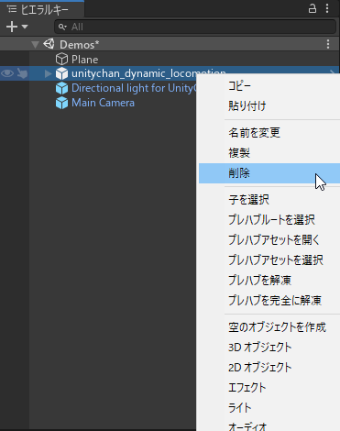Image resolution: width=340 pixels, height=431 pixels.
Task: Choose 名前を変更 to rename object
Action: point(269,133)
